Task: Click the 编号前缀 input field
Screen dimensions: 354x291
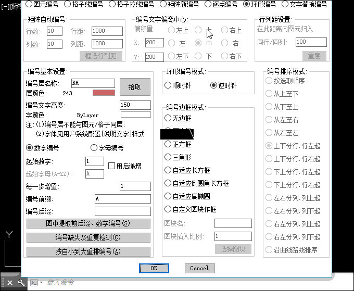Action: pos(122,199)
